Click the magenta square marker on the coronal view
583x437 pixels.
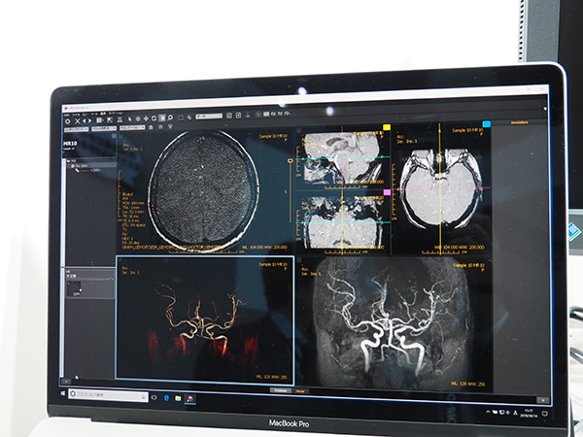pyautogui.click(x=388, y=193)
